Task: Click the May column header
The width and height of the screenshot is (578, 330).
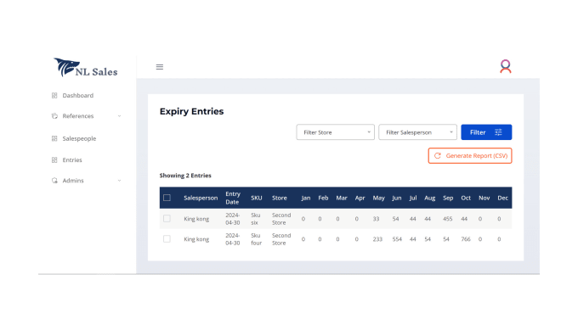Action: click(x=378, y=198)
